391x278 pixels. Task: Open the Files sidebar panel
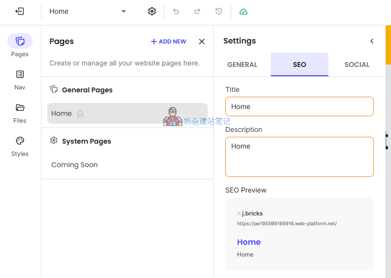20,112
